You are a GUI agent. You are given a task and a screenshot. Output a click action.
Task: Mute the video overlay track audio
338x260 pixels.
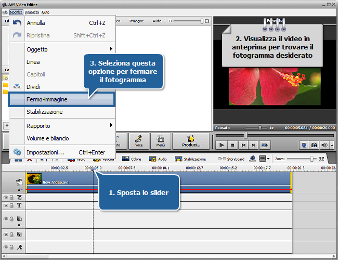click(x=20, y=225)
